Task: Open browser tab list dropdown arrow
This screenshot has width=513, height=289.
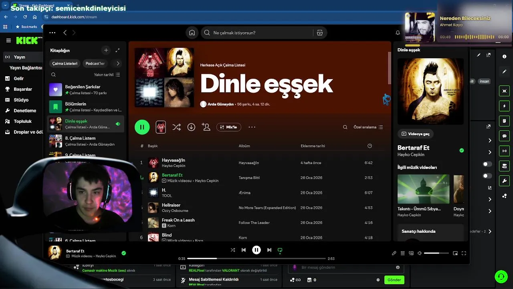Action: pos(5,6)
